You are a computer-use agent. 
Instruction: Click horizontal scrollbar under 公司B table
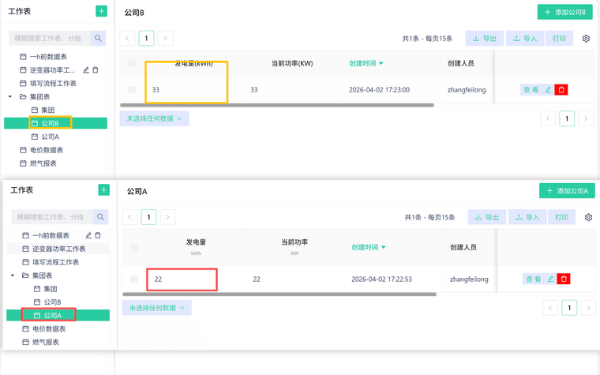[276, 105]
